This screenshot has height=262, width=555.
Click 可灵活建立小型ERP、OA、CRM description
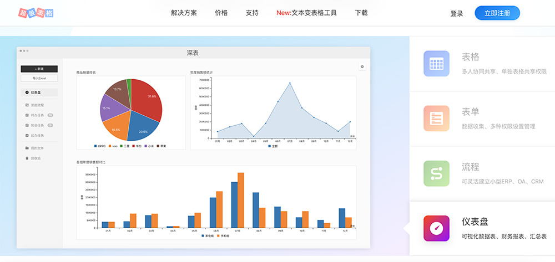click(x=503, y=182)
